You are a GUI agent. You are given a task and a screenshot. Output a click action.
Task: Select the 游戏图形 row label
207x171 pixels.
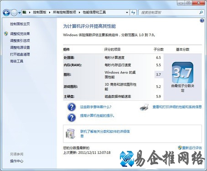71,87
